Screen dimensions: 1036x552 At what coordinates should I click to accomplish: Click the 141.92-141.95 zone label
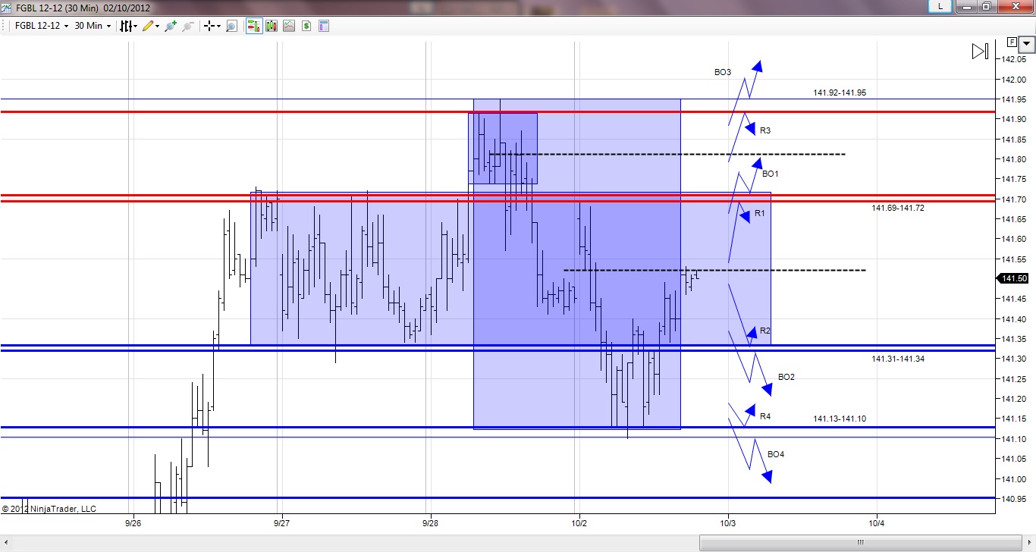click(840, 93)
